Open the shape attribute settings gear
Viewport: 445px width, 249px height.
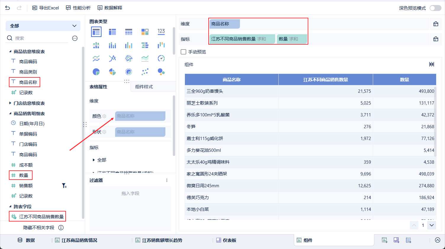(x=104, y=132)
